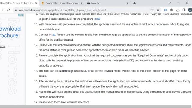Image resolution: width=192 pixels, height=108 pixels.
Task: Click the text "Please keep them safe for future reference."
Action: click(x=64, y=102)
